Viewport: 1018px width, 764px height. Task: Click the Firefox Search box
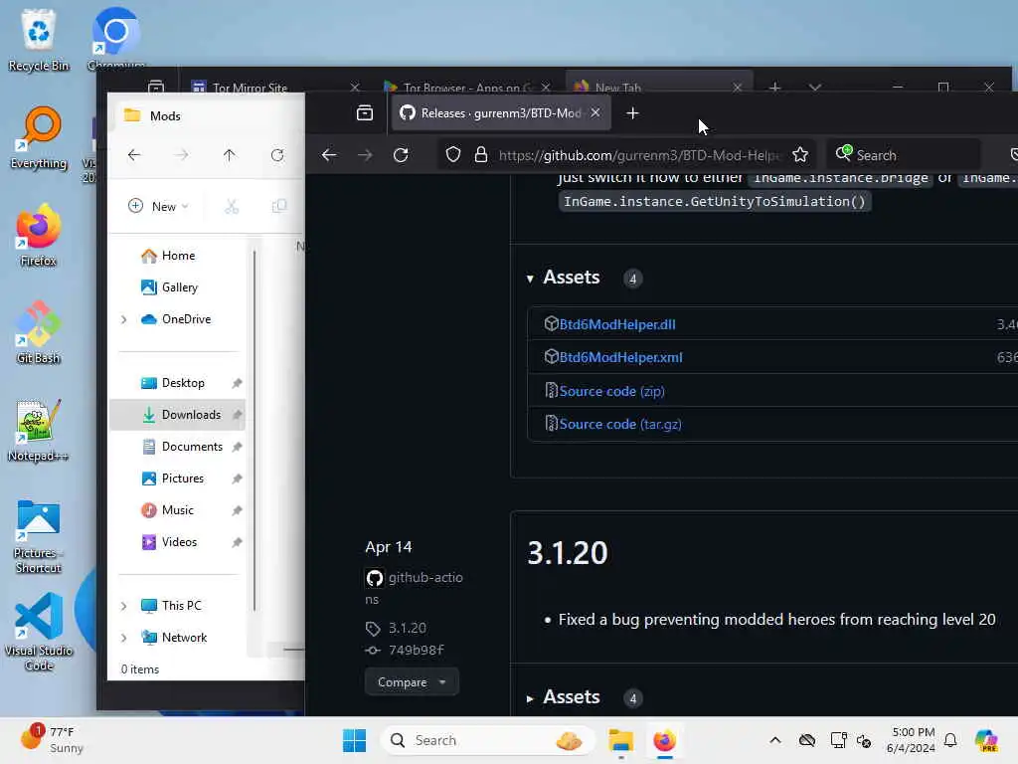pos(904,154)
